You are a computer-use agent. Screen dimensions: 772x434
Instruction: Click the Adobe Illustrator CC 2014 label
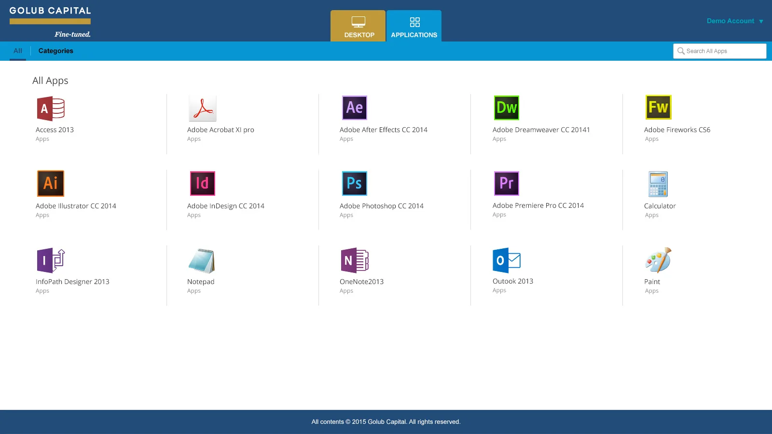pyautogui.click(x=76, y=206)
